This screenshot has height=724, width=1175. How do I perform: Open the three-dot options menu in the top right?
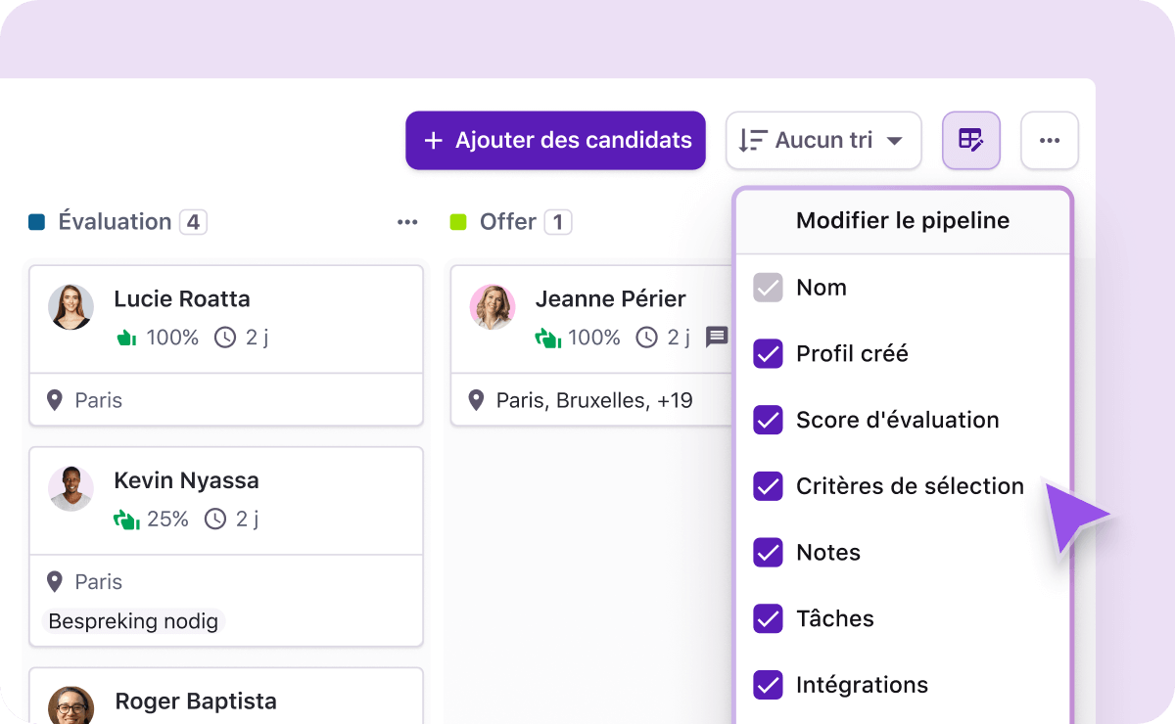coord(1050,140)
